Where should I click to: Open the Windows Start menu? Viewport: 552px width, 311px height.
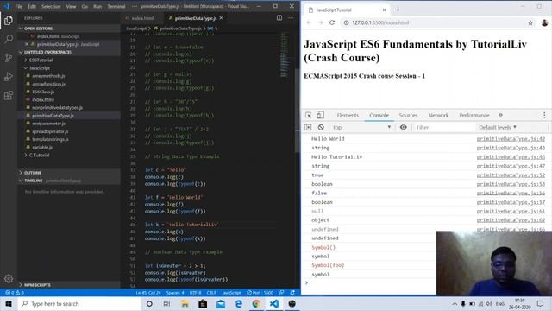(9, 303)
